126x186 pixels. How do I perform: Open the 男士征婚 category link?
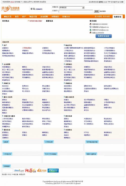point(46,86)
